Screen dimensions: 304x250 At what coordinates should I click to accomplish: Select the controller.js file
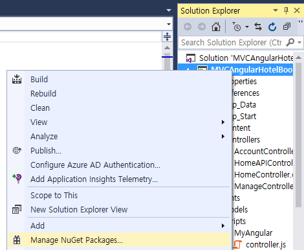(x=266, y=245)
